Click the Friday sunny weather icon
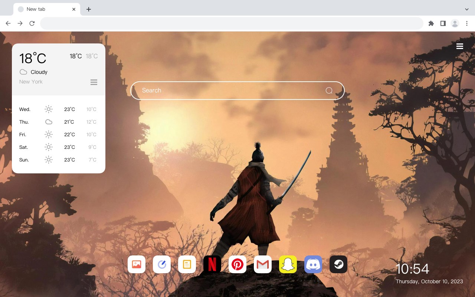 coord(49,134)
